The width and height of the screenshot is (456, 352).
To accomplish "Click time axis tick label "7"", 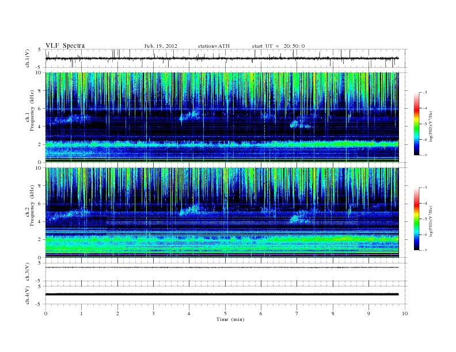I will tap(297, 313).
